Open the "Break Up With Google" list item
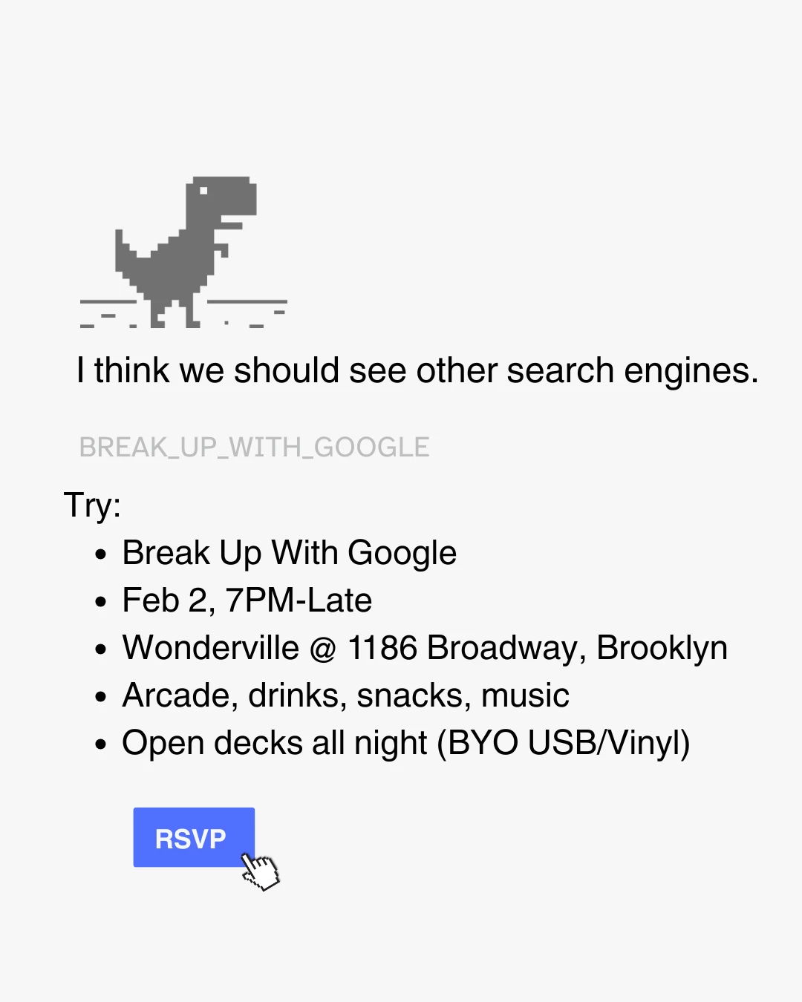The width and height of the screenshot is (802, 1002). [289, 553]
